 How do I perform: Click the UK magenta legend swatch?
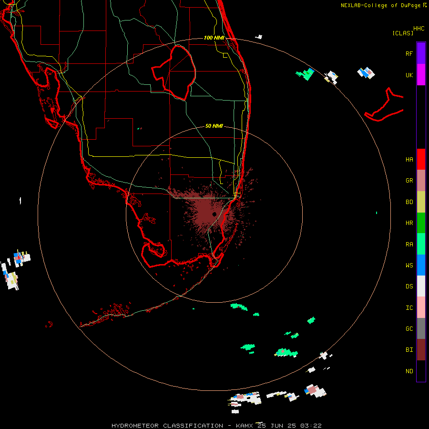click(421, 75)
